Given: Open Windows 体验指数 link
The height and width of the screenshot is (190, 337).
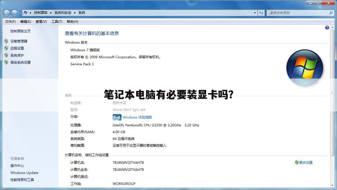Looking at the screenshot, I should click(137, 117).
